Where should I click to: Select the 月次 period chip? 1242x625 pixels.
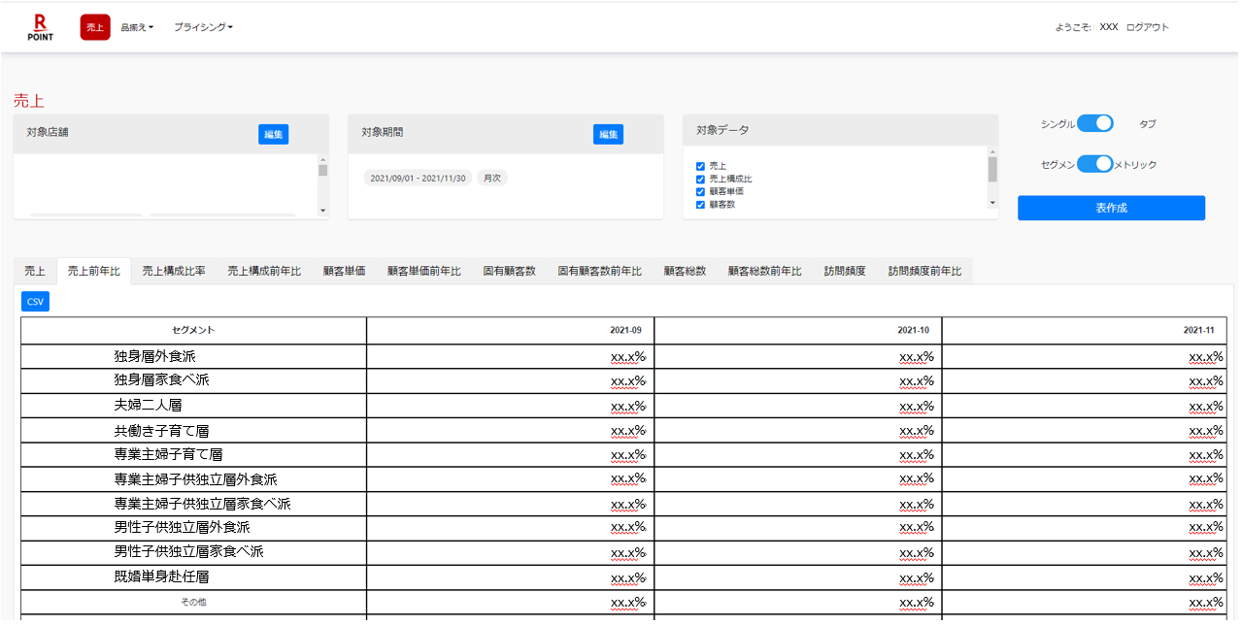coord(492,179)
